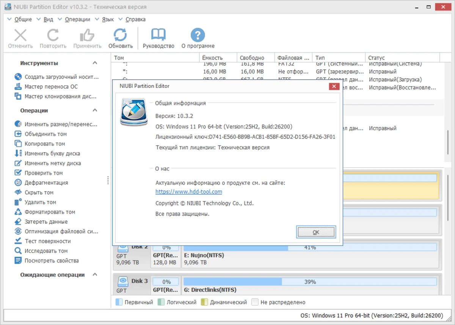
Task: Click the Первичный legend color swatch
Action: 119,302
